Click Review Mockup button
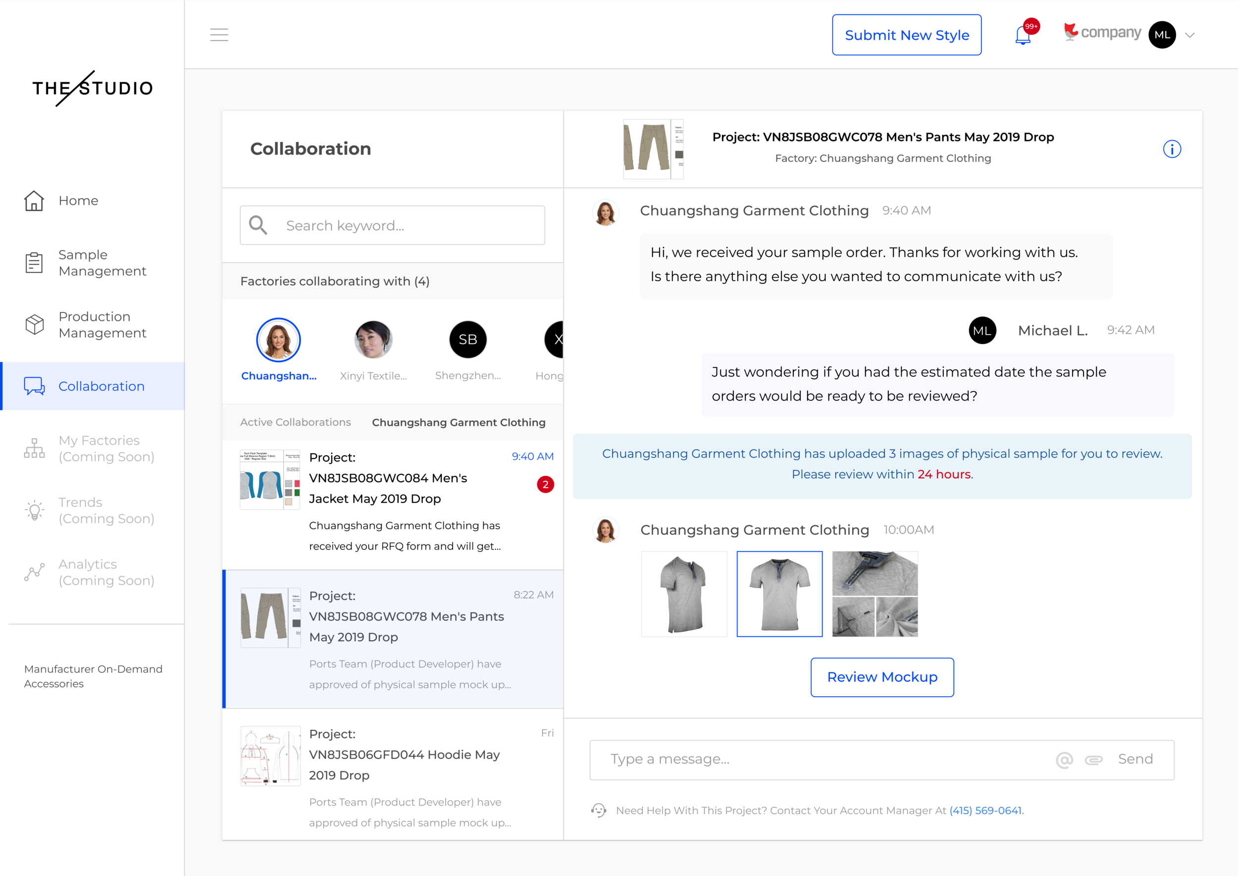The image size is (1238, 876). click(881, 677)
